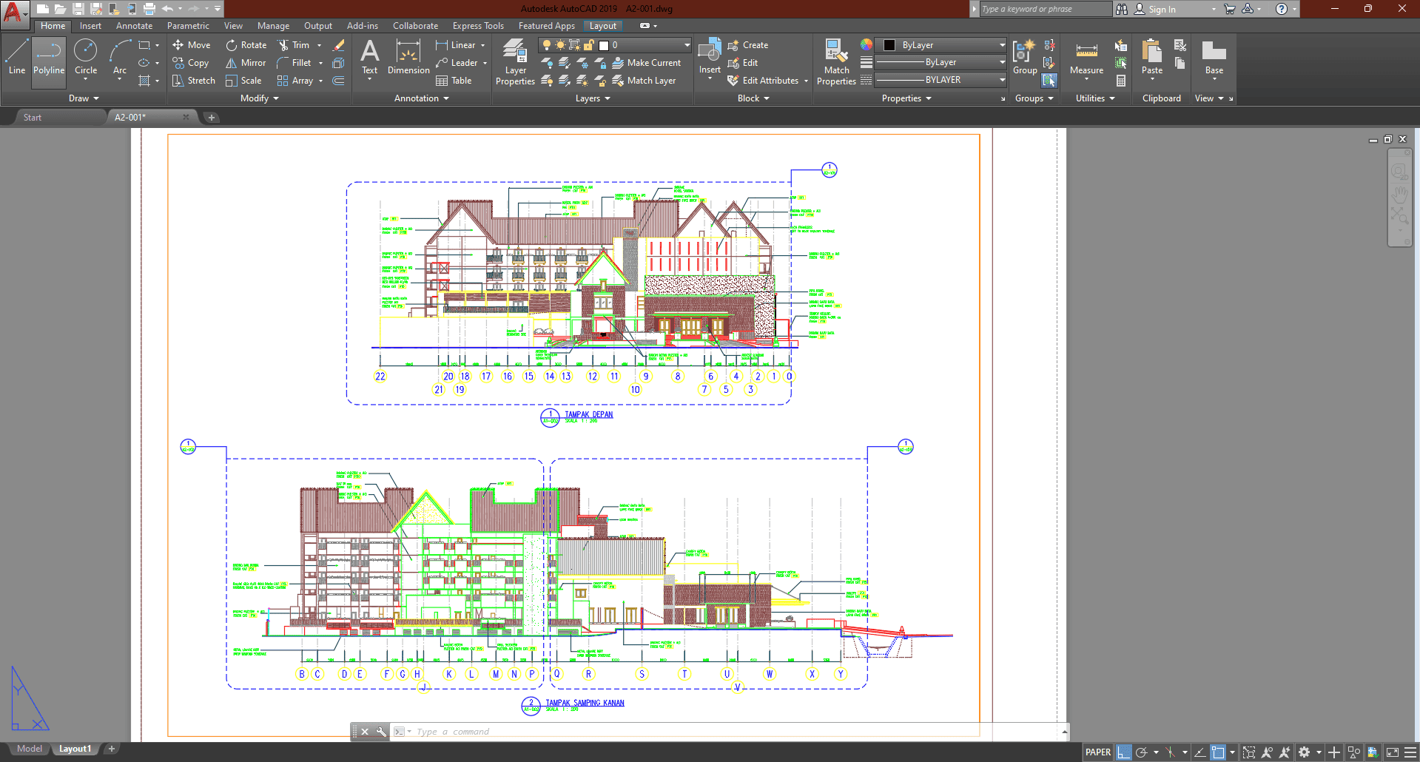The image size is (1420, 762).
Task: Toggle Group Selection on/off button
Action: coord(1049,81)
